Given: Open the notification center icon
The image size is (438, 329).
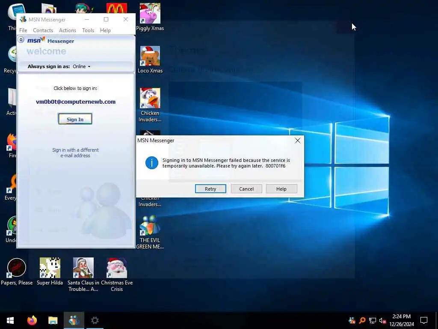Looking at the screenshot, I should coord(424,320).
